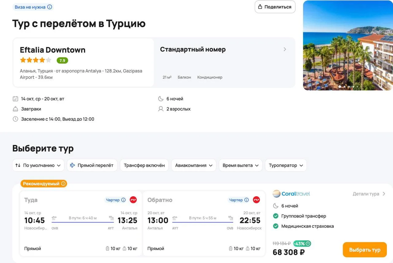The height and width of the screenshot is (263, 393).
Task: Click the '21 м²' room size
Action: click(x=167, y=77)
